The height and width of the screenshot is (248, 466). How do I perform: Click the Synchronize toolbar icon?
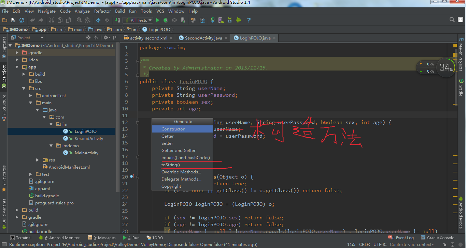click(x=22, y=20)
